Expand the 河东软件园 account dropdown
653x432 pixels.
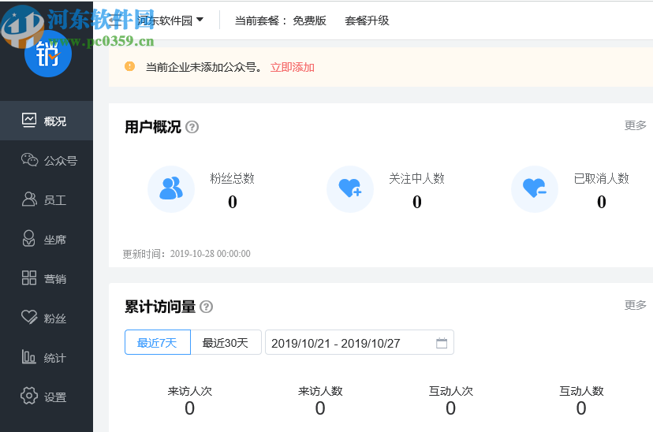pyautogui.click(x=170, y=20)
